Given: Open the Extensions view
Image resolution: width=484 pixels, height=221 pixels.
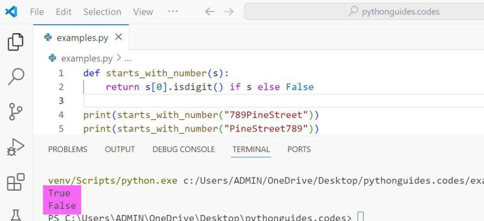Looking at the screenshot, I should click(x=16, y=182).
